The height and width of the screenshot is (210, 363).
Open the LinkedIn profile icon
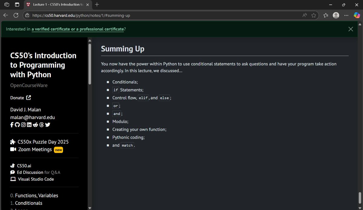(29, 125)
